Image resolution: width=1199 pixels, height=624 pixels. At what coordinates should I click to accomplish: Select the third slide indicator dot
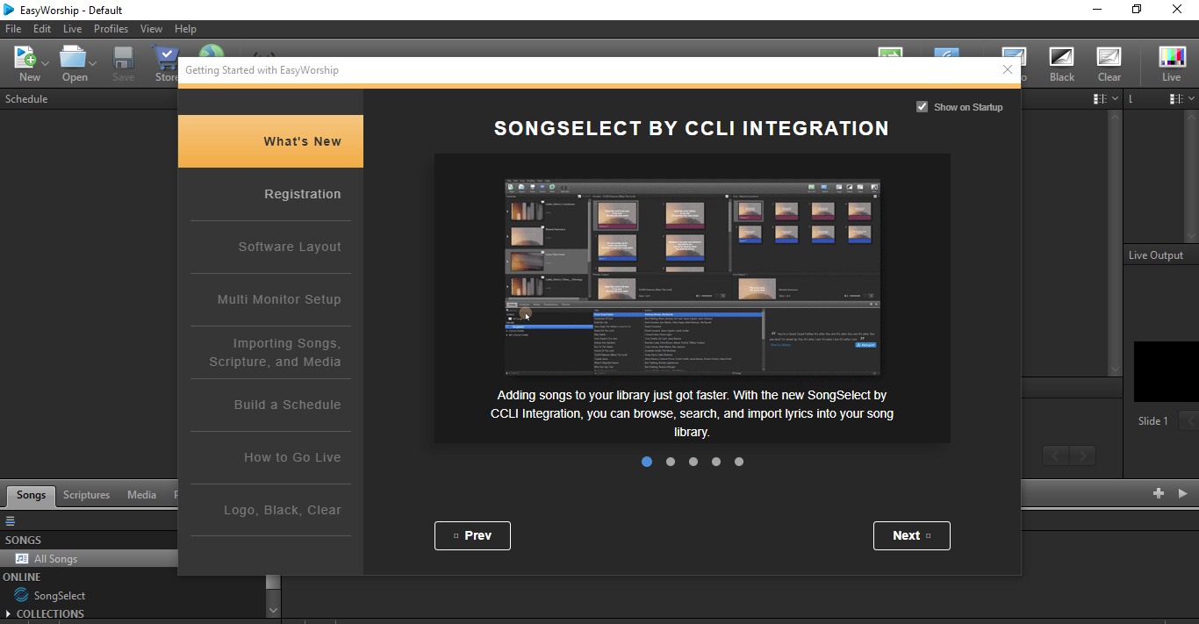click(693, 462)
